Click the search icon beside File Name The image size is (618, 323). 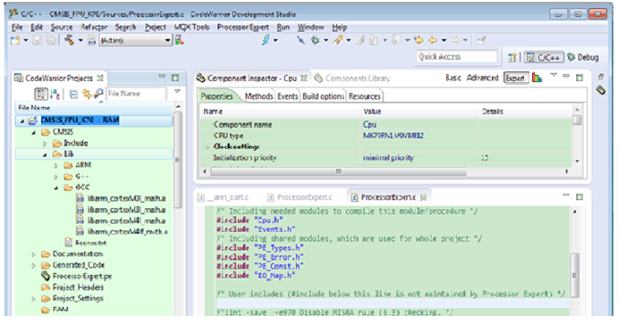pos(98,94)
